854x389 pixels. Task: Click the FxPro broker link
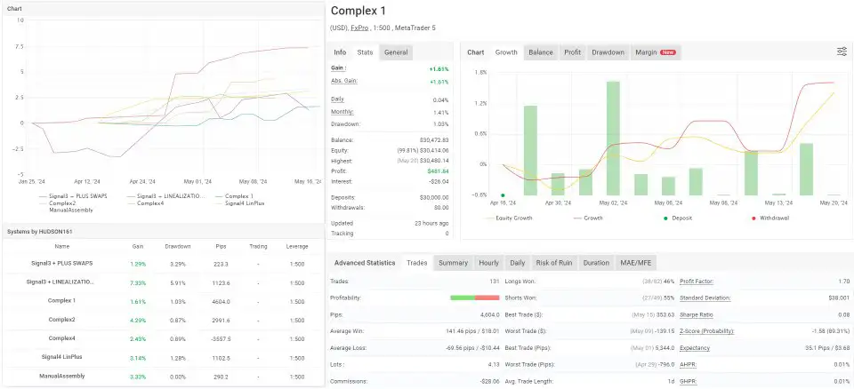[x=361, y=28]
